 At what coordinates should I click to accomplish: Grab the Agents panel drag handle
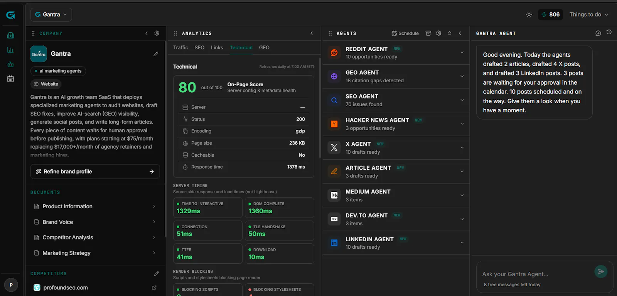(x=330, y=33)
